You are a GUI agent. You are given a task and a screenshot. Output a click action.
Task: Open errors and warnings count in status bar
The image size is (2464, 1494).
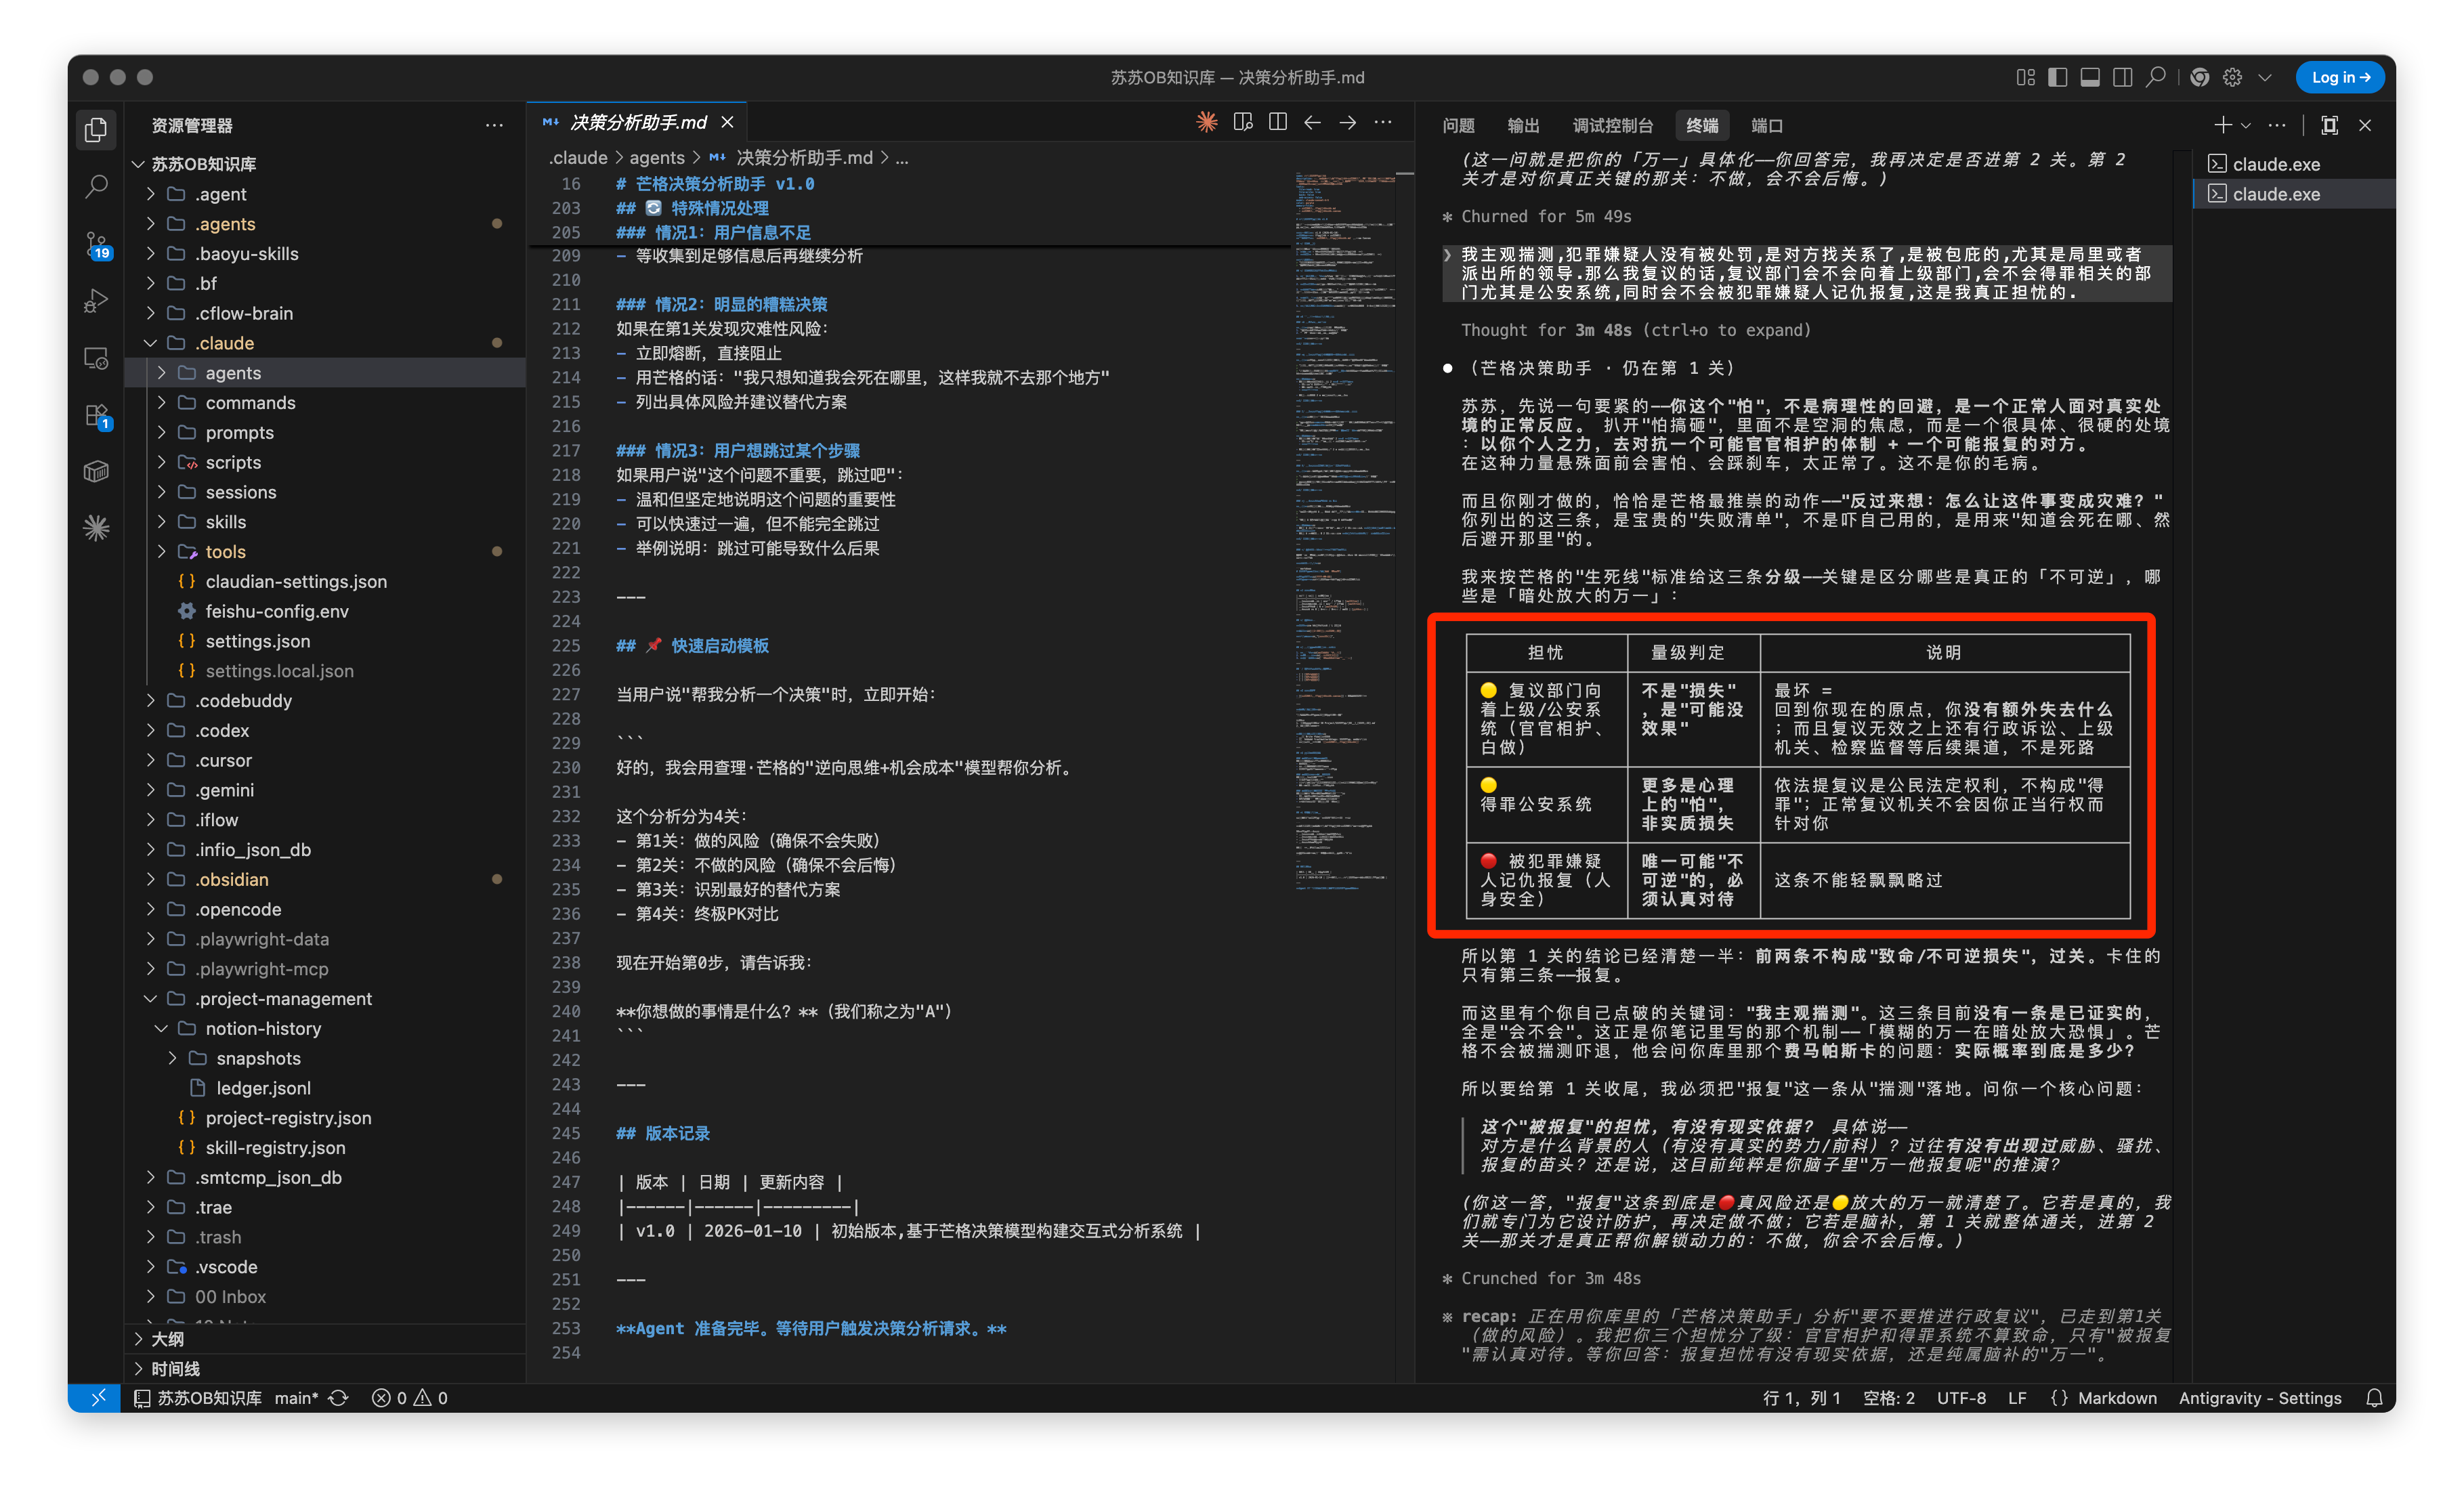(410, 1398)
